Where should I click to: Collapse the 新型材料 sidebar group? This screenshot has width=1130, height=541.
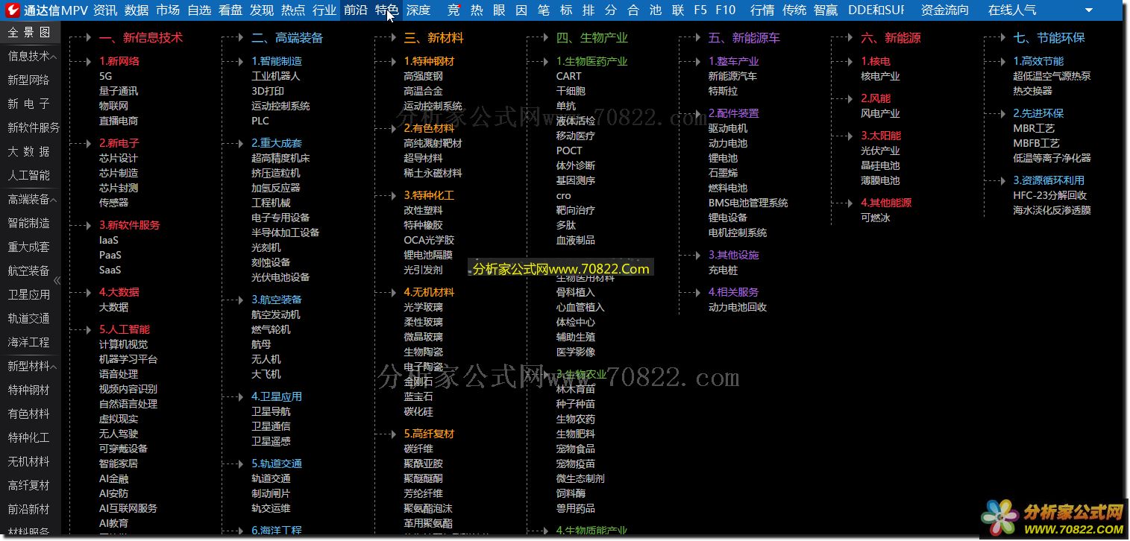[54, 367]
